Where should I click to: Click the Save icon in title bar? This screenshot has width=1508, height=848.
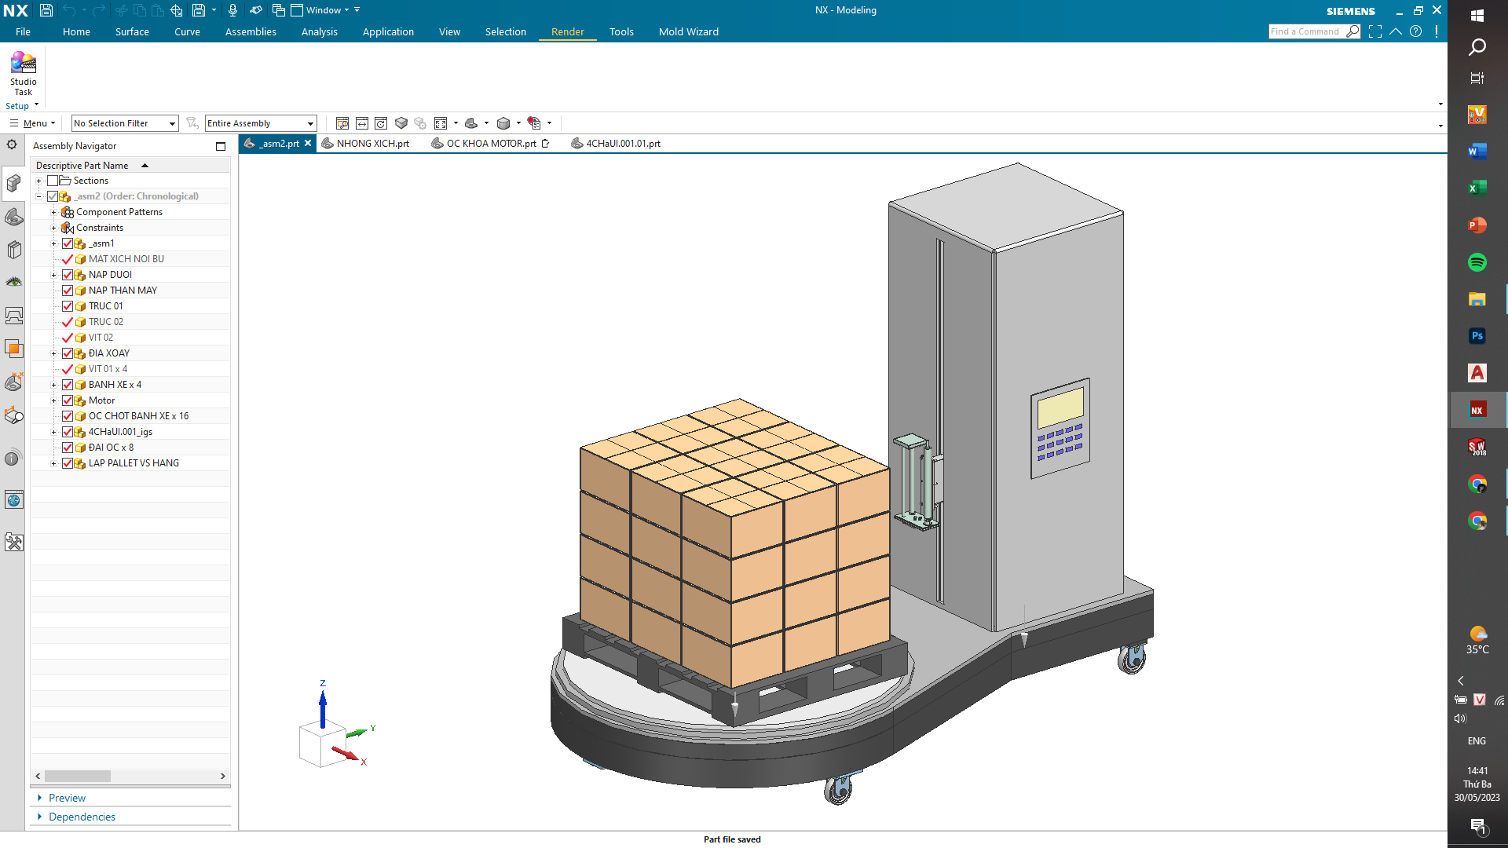(46, 10)
